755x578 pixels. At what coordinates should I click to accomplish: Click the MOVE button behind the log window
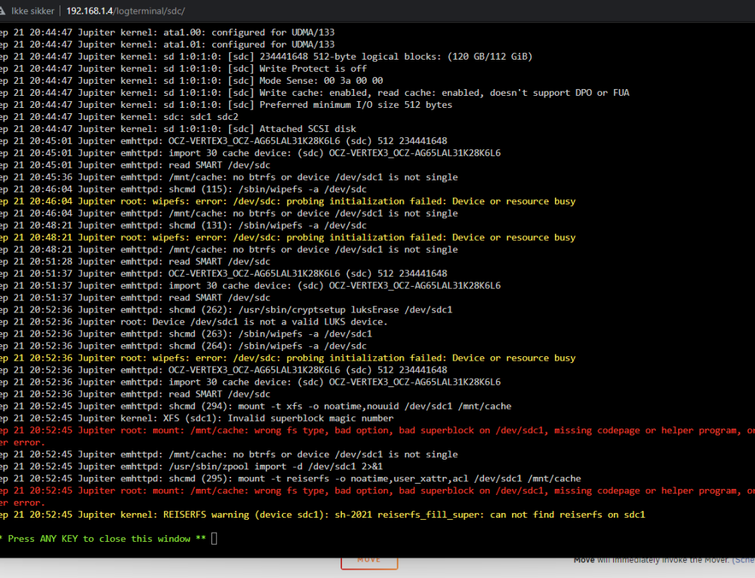tap(369, 561)
